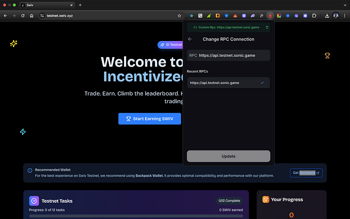The width and height of the screenshot is (350, 219).
Task: Click the browser forward arrow
Action: pos(14,15)
